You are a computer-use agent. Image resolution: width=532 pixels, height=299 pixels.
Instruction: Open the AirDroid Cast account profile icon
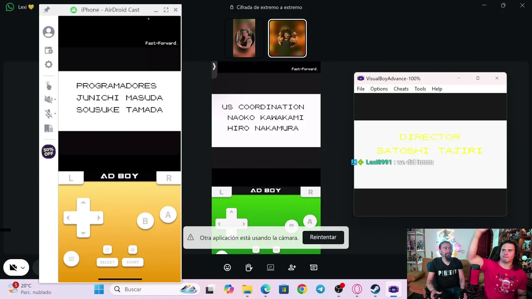(x=49, y=32)
